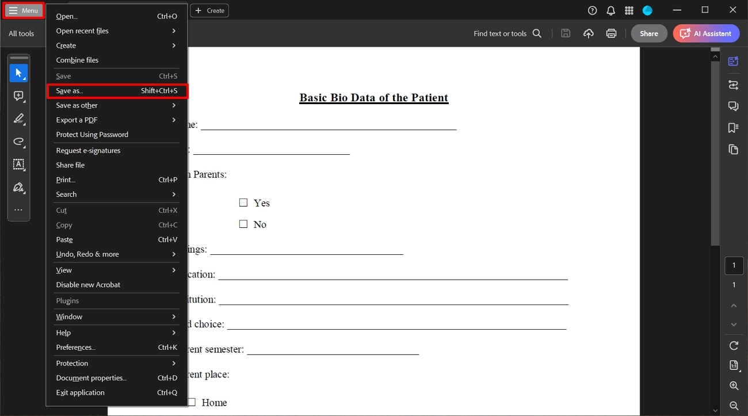Tick the Yes checkbox in document
The height and width of the screenshot is (416, 748).
pos(243,203)
